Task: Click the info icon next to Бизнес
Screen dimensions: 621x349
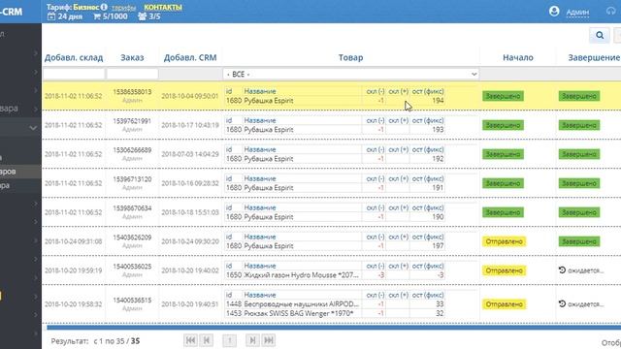Action: (104, 7)
